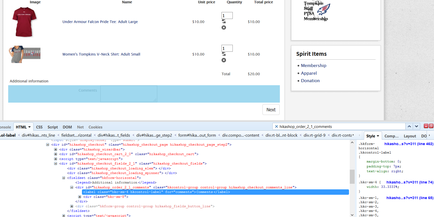Open the Cookies panel tab

pyautogui.click(x=96, y=127)
